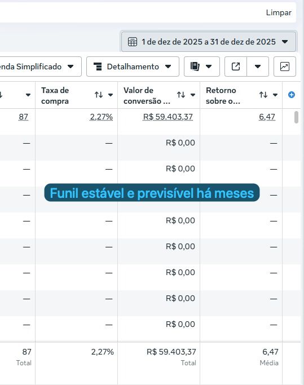Screen dimensions: 304x385
Task: Open the Venda Simplificado columns dropdown
Action: (41, 67)
